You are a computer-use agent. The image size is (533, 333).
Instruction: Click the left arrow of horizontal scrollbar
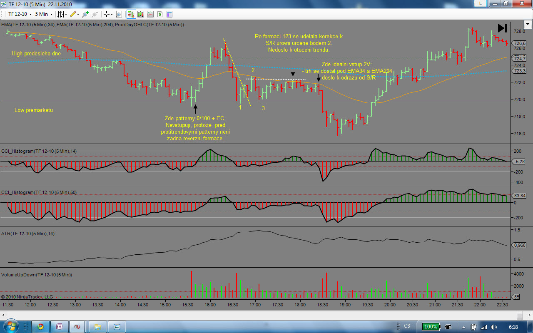pos(3,316)
